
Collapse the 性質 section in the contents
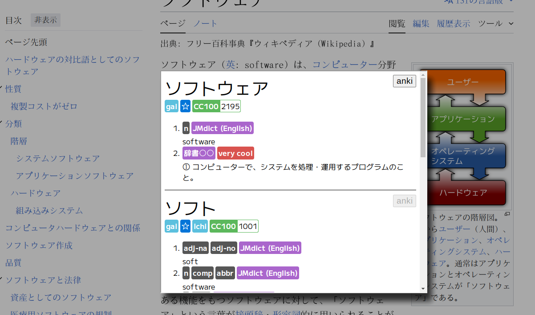coord(2,89)
